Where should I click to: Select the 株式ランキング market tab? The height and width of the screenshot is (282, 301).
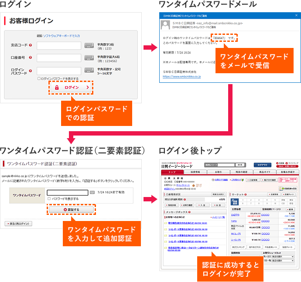[x=238, y=247]
